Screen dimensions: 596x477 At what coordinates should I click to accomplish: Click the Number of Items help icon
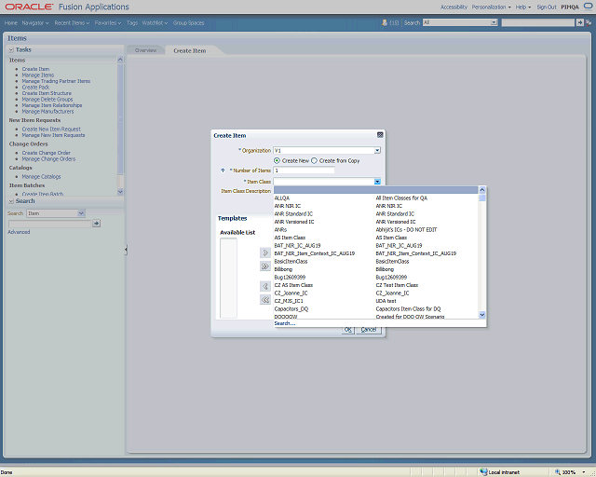[223, 170]
